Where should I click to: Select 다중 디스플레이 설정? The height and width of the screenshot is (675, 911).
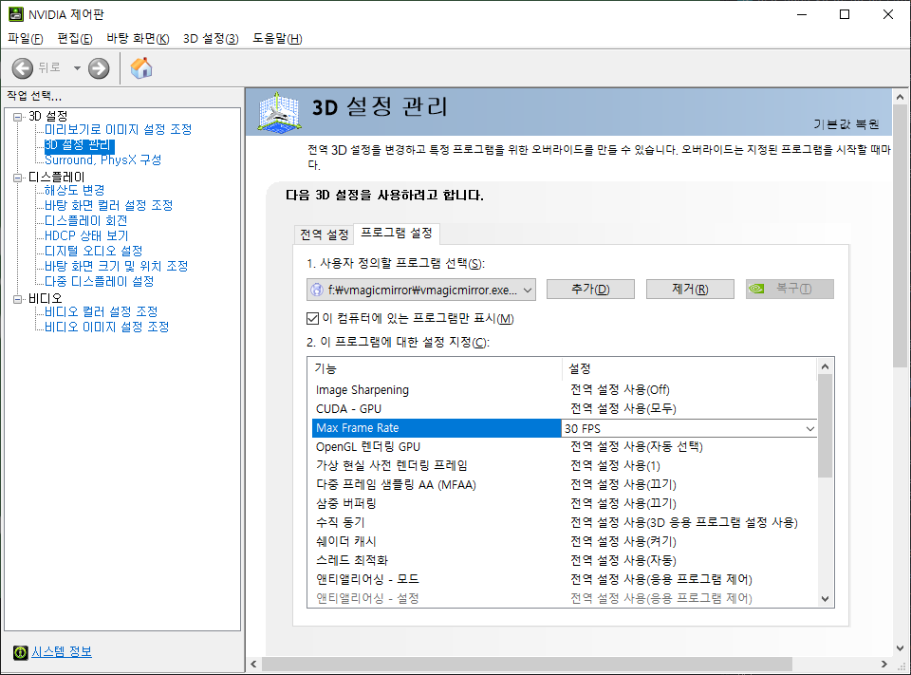pyautogui.click(x=100, y=281)
